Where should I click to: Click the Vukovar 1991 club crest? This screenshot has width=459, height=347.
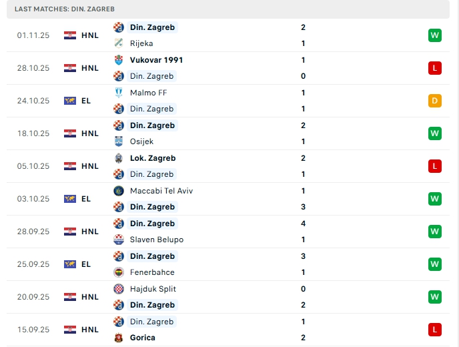tap(118, 60)
